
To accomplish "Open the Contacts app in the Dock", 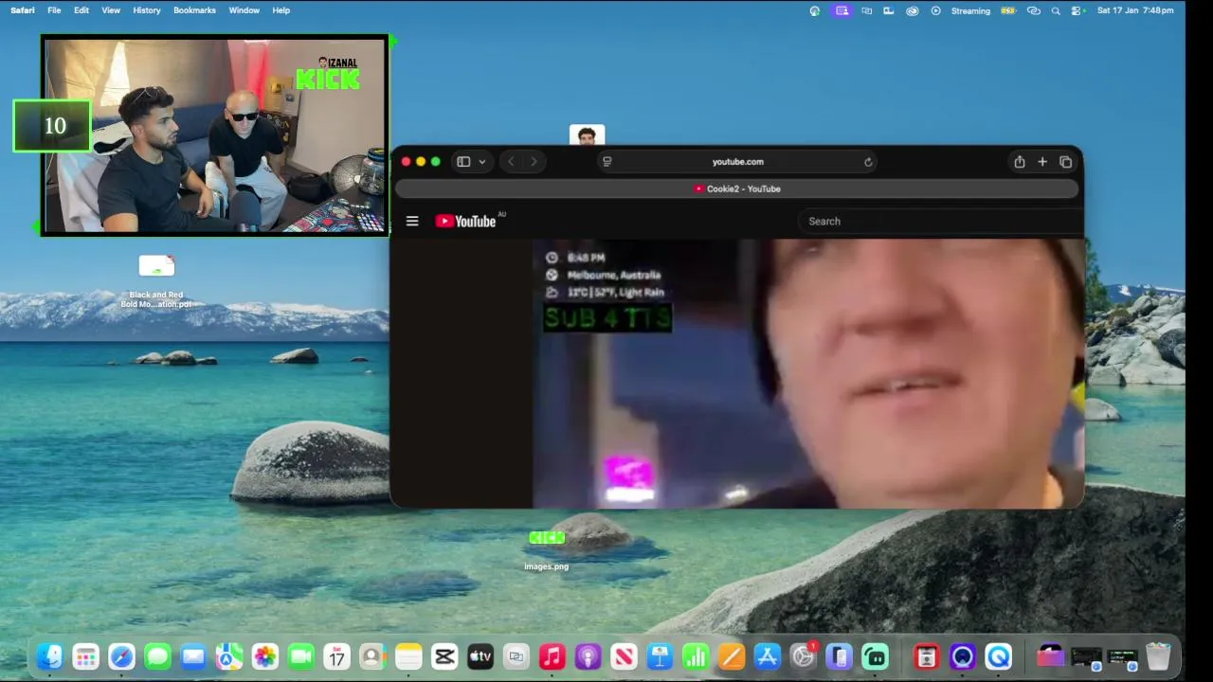I will pyautogui.click(x=372, y=656).
